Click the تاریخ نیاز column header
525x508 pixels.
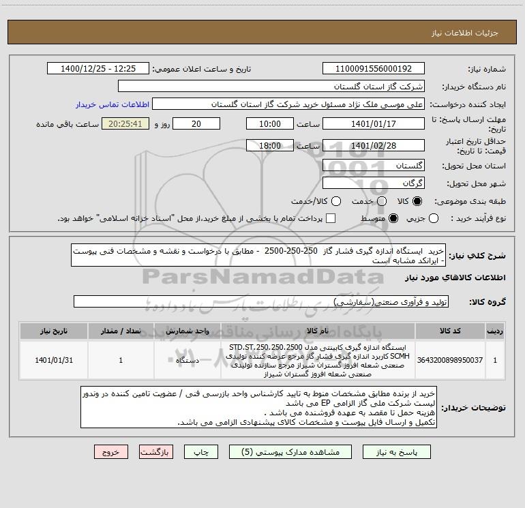[54, 331]
